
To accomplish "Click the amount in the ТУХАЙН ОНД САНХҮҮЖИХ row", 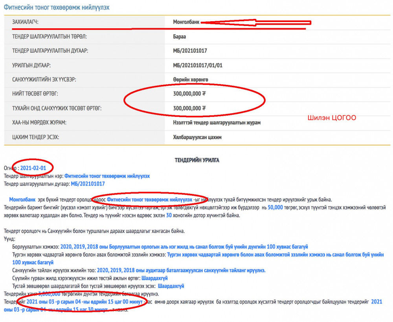I will tap(189, 108).
